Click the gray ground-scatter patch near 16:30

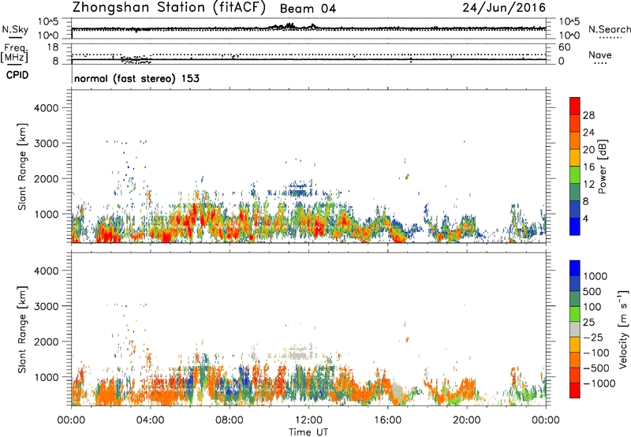(398, 390)
